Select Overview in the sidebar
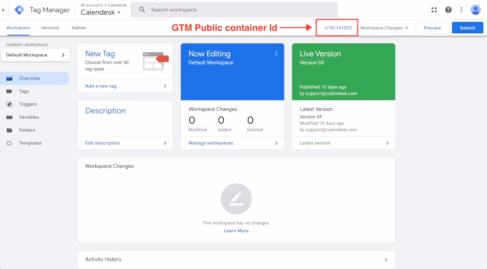Screen dimensions: 487x269 (30, 78)
